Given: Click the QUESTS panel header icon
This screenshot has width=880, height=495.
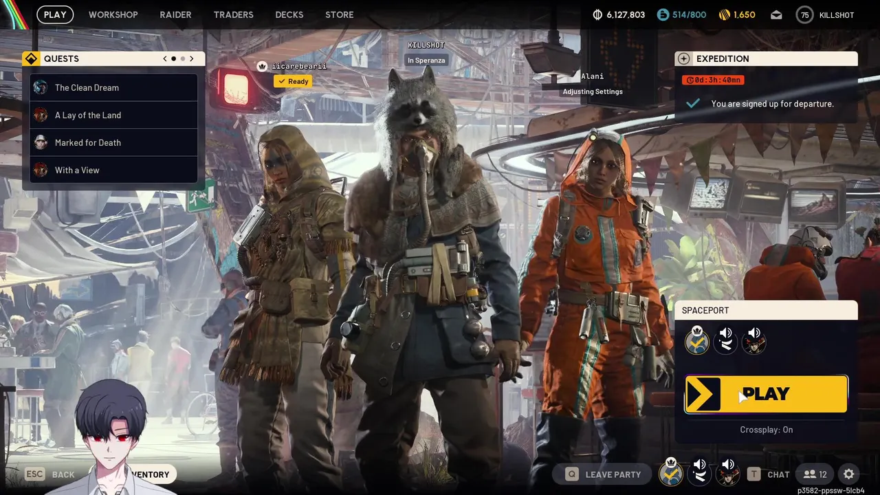Looking at the screenshot, I should (31, 58).
